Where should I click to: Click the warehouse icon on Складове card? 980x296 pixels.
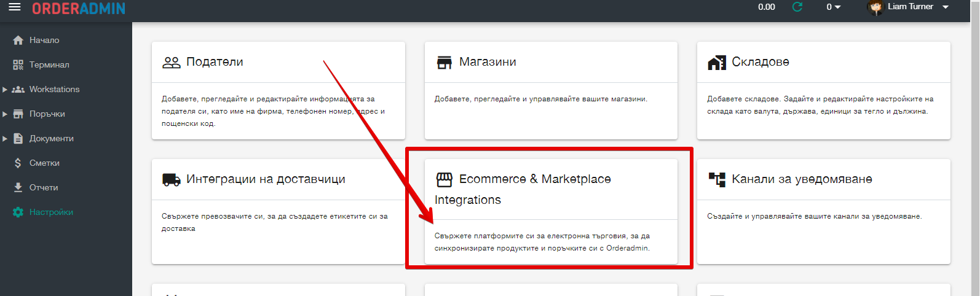pos(717,62)
